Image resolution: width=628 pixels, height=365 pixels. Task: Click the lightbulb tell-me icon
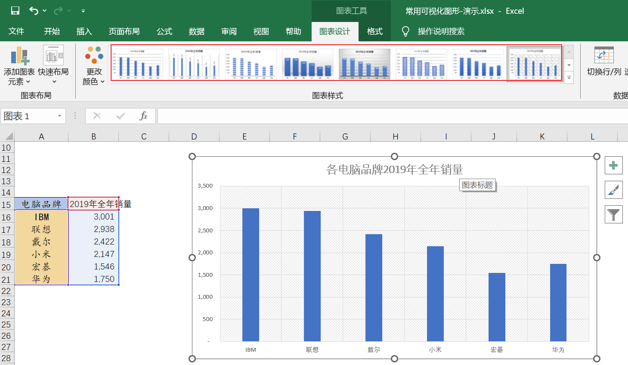(x=405, y=31)
